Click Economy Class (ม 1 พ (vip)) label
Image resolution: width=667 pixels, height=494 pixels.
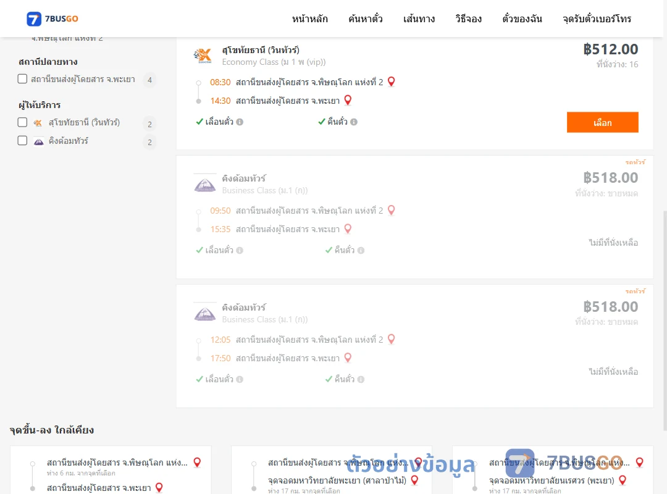tap(274, 62)
